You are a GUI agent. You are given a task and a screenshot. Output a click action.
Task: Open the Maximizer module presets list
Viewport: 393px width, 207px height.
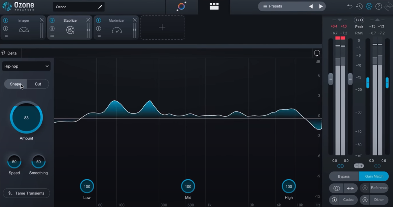coord(99,35)
